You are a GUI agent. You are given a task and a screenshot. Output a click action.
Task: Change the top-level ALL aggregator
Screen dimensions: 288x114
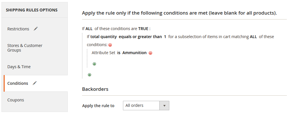[89, 29]
